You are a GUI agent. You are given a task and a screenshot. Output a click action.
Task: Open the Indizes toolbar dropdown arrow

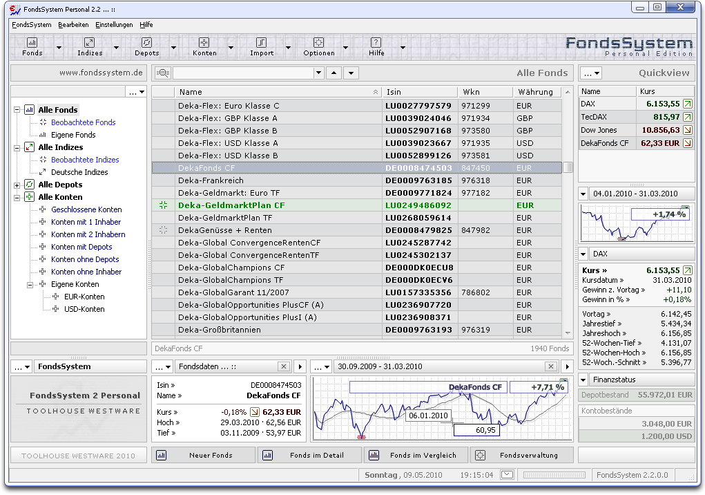tap(116, 47)
